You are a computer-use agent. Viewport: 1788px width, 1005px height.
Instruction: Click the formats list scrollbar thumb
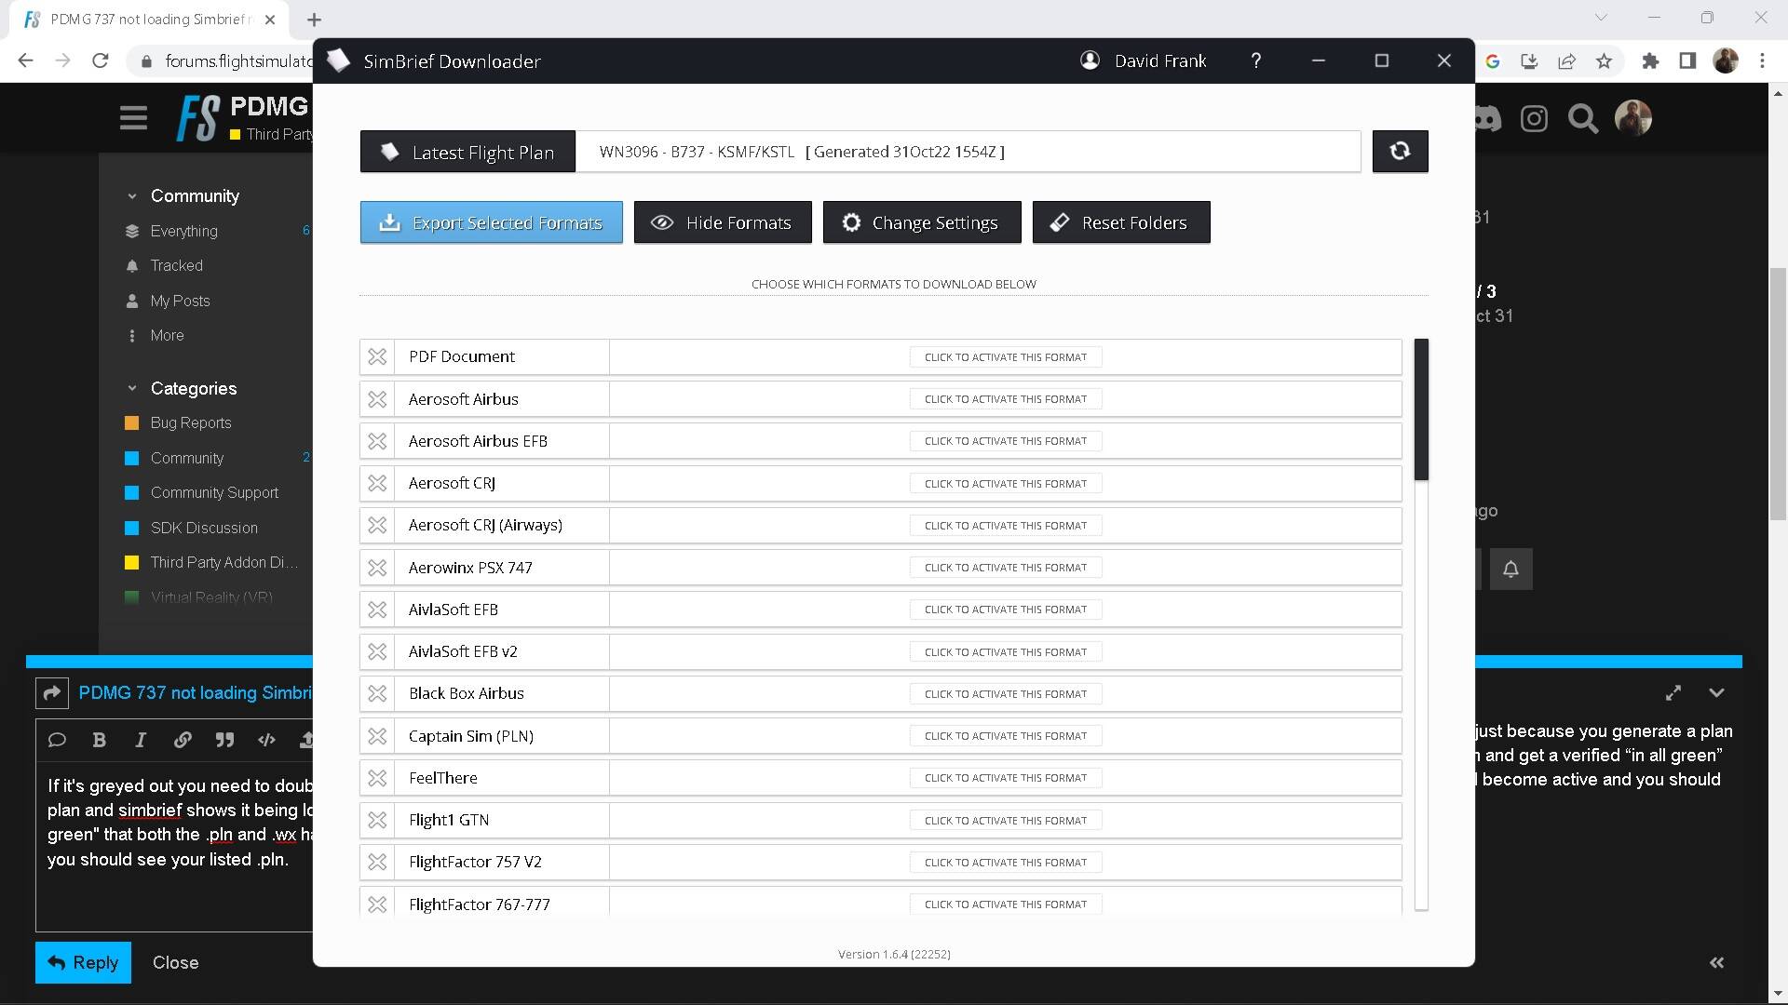tap(1421, 409)
